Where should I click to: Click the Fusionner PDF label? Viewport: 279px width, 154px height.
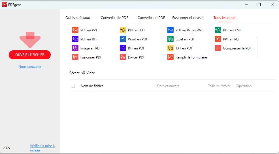tap(91, 57)
